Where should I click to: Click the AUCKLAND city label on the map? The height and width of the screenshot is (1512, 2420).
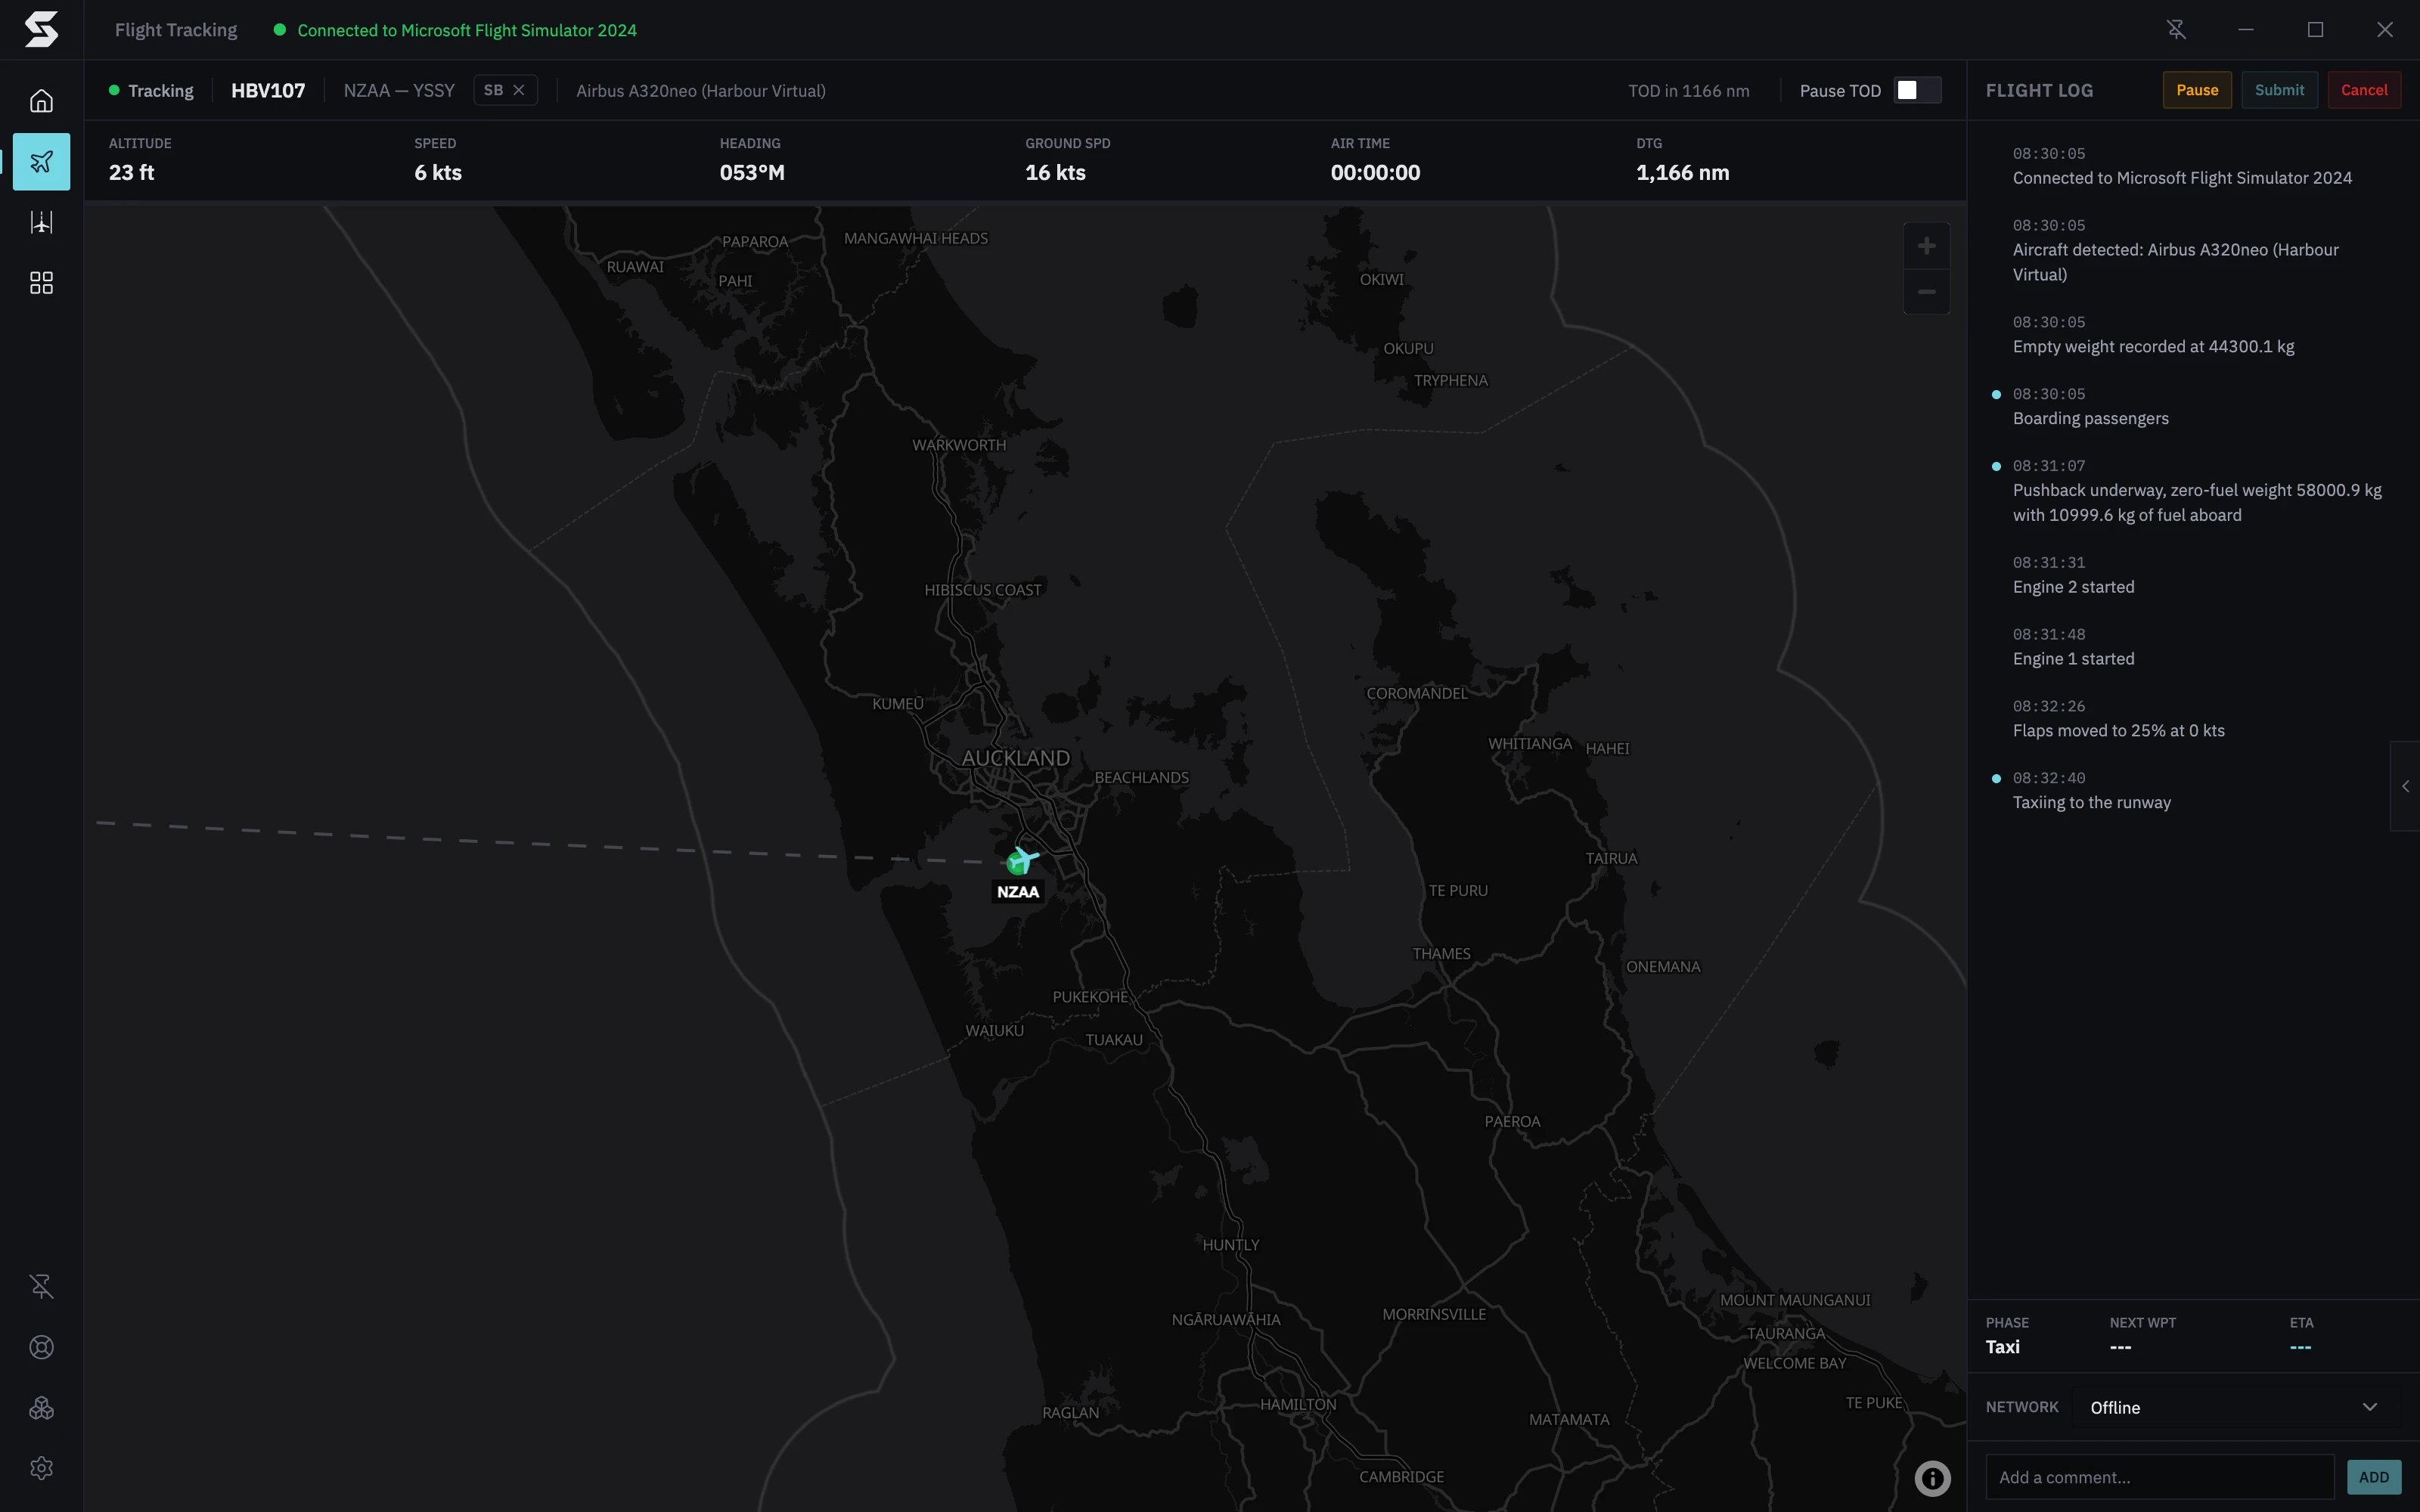[x=1015, y=758]
